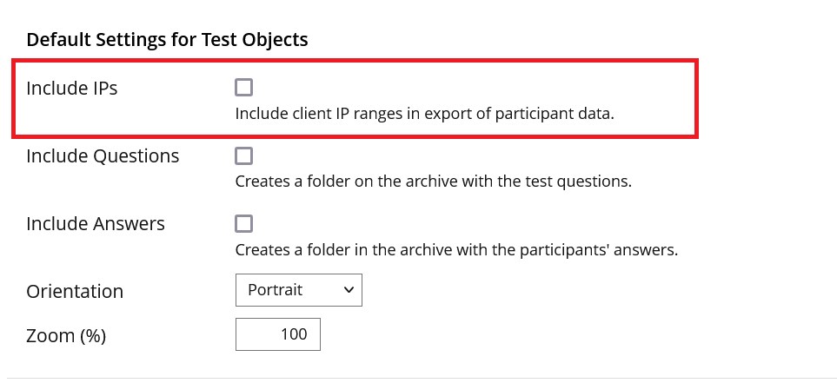
Task: Click the Default Settings for Test Objects heading
Action: [167, 39]
